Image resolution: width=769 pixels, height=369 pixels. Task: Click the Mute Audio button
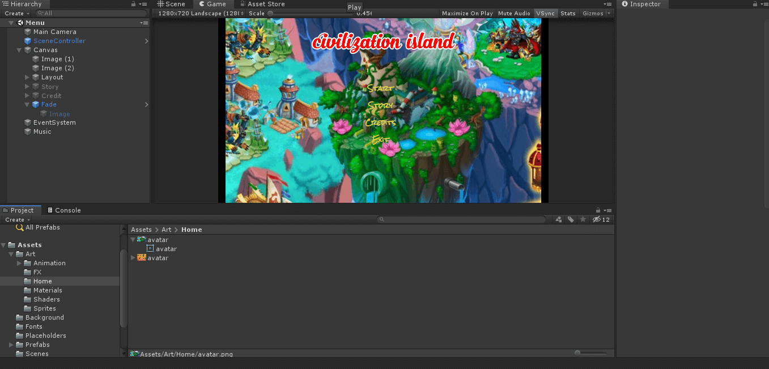point(514,13)
